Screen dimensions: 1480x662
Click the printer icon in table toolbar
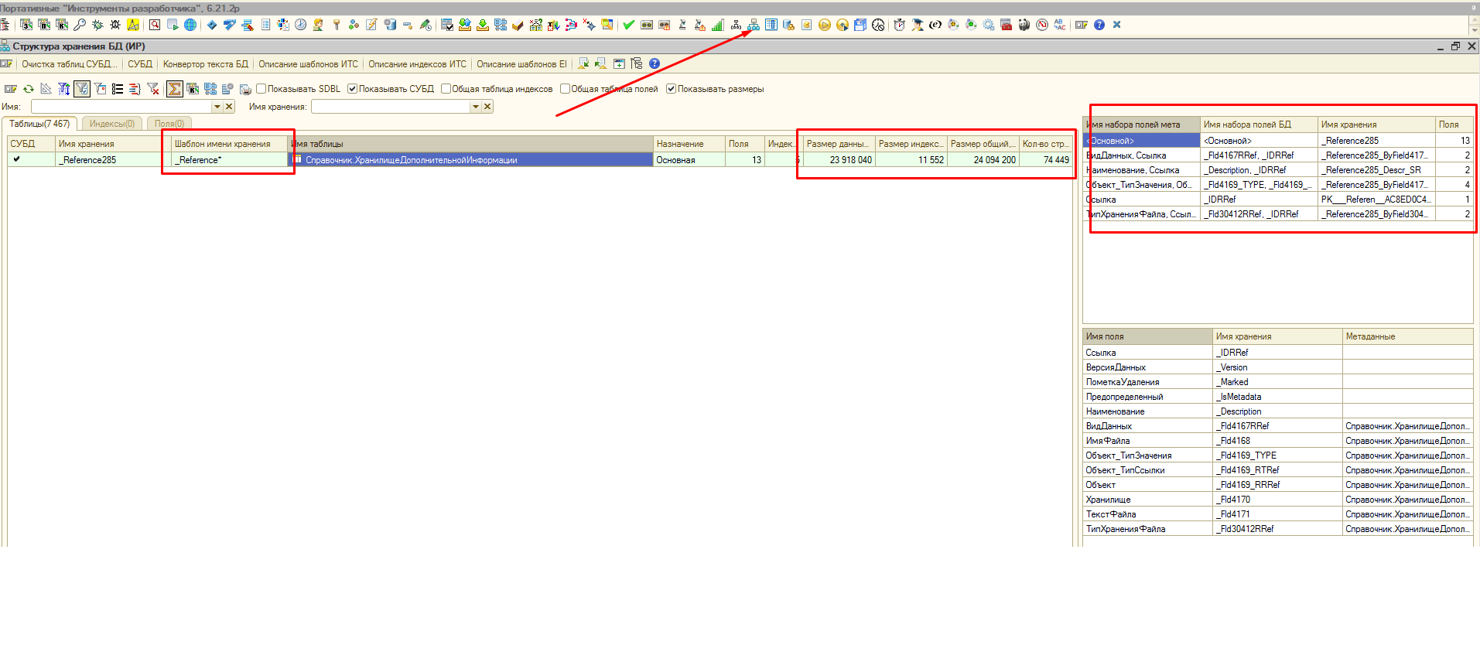[245, 89]
